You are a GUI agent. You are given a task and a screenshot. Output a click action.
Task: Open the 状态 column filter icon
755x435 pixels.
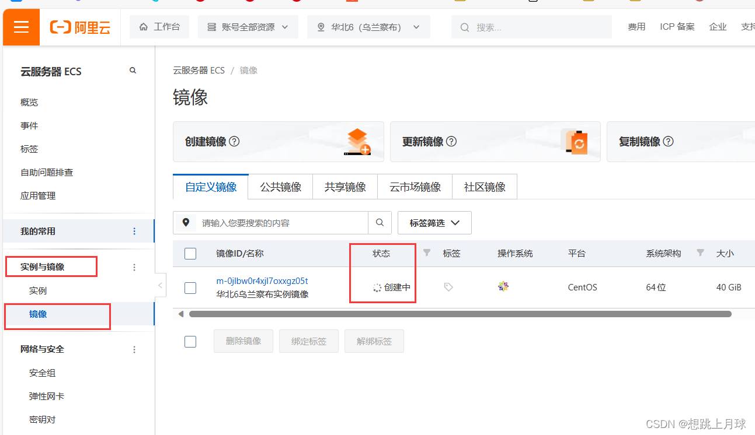click(x=427, y=252)
